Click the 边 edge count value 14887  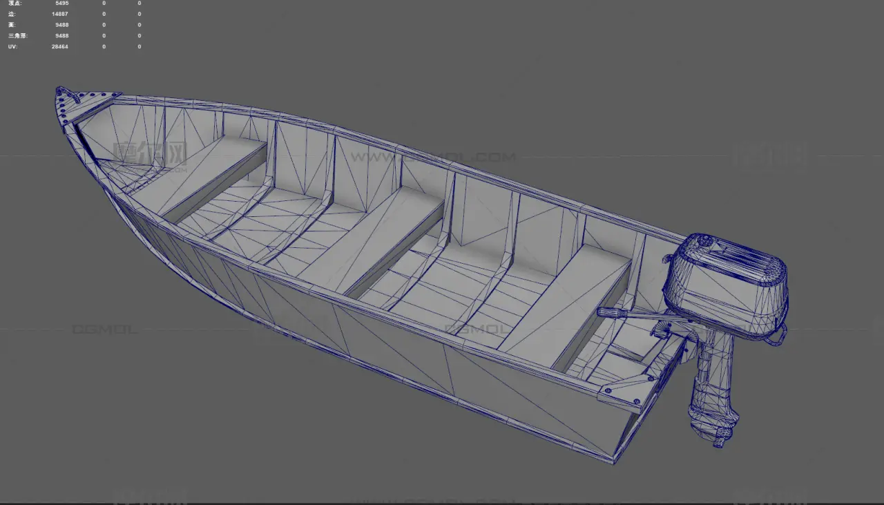coord(60,14)
